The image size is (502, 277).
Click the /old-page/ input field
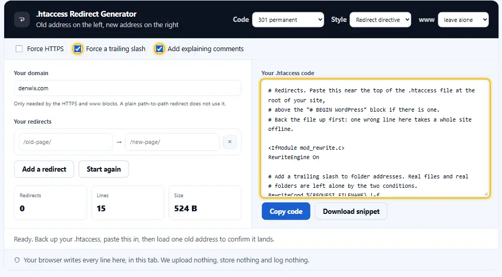[x=66, y=142]
